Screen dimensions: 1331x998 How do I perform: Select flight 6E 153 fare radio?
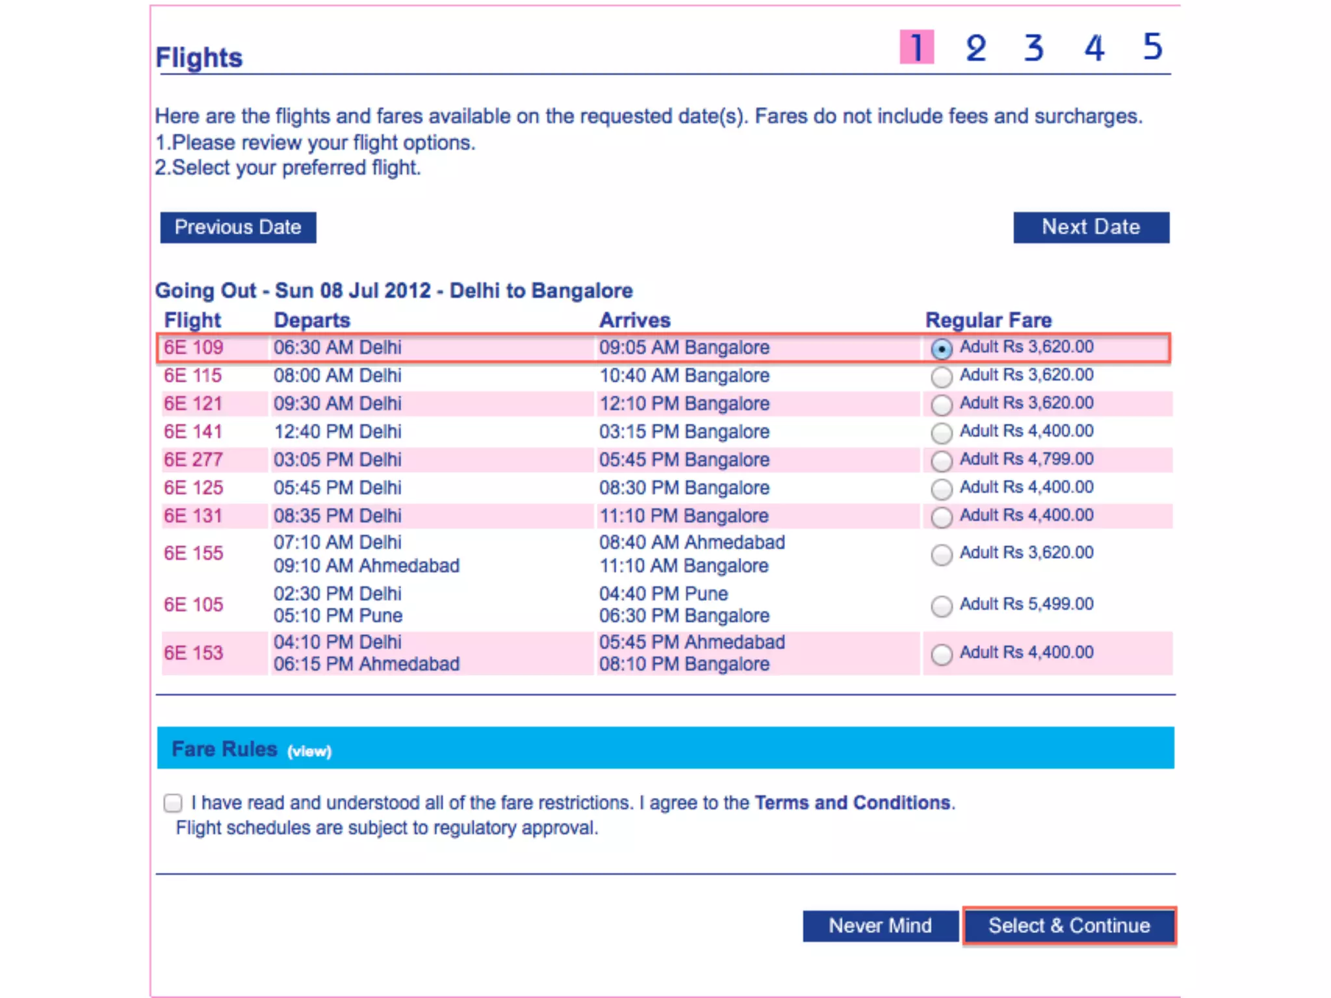[941, 654]
